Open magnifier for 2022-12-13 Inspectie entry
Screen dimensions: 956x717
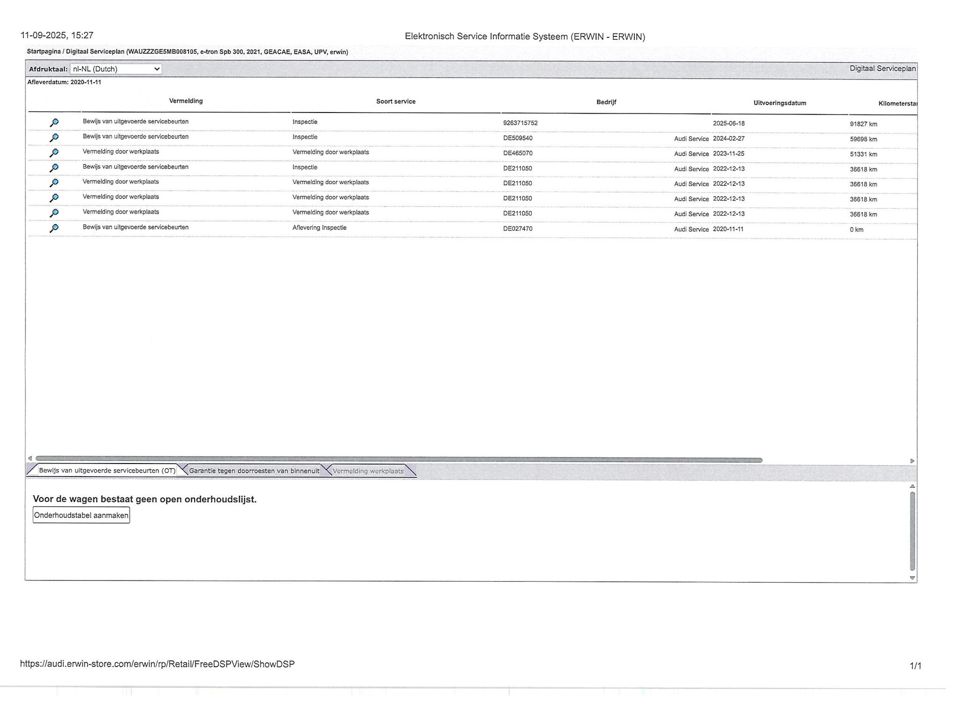54,168
